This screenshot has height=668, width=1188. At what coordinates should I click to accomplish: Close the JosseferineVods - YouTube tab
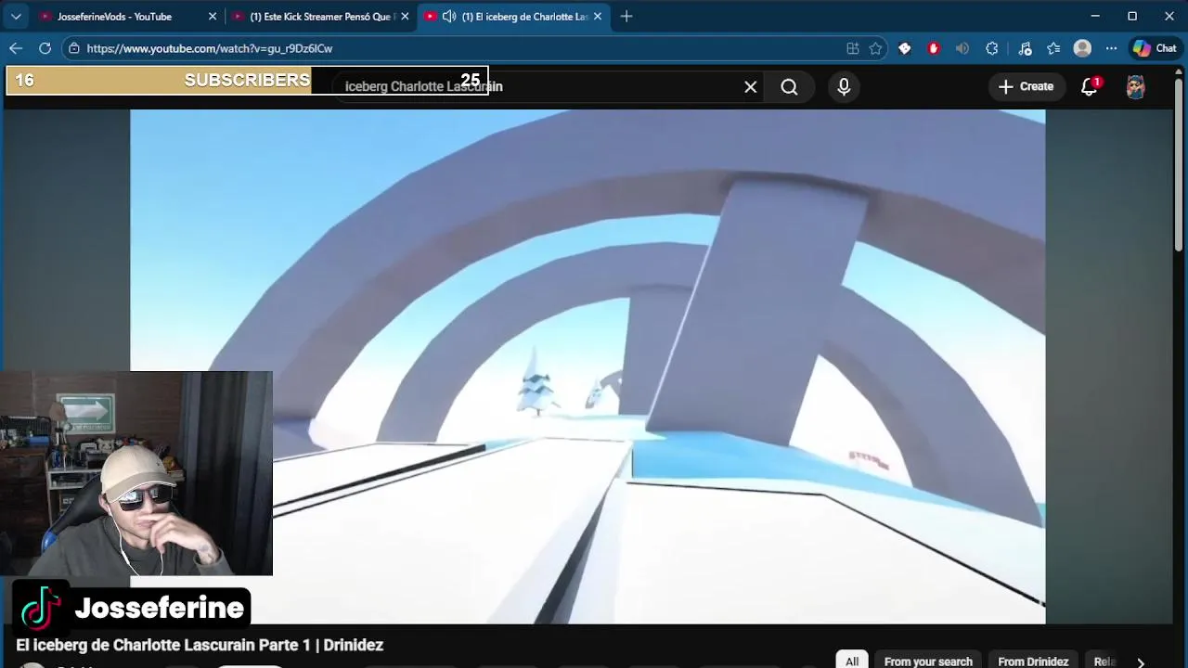[x=212, y=17]
